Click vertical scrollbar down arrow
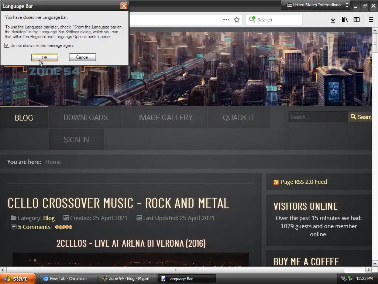The image size is (378, 284). point(375,263)
